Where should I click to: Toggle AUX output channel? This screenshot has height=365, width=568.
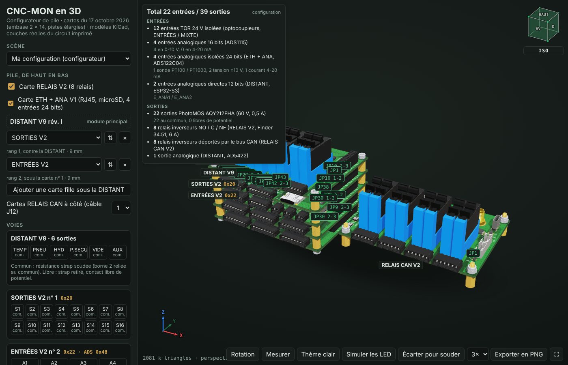coord(118,252)
